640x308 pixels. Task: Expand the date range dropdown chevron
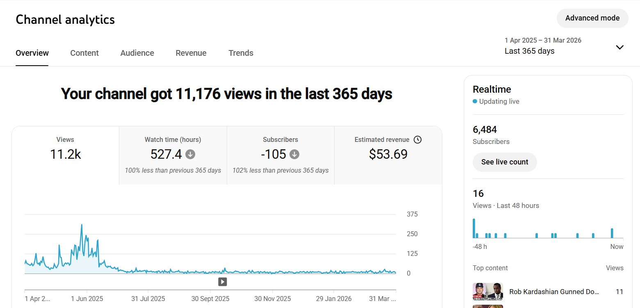pyautogui.click(x=620, y=47)
